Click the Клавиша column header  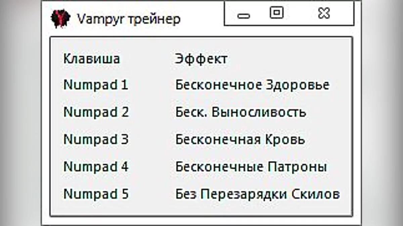pyautogui.click(x=91, y=59)
